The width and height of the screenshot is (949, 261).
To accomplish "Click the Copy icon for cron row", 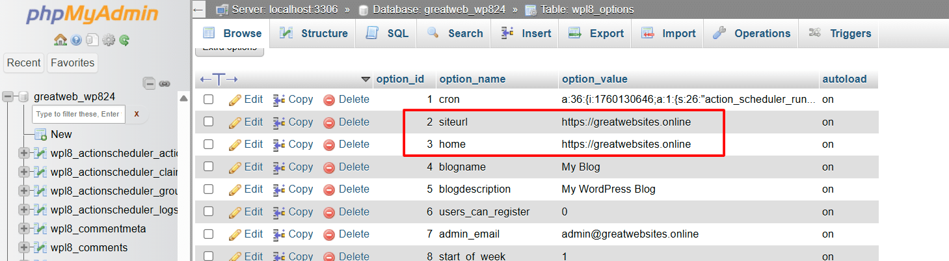I will click(x=279, y=100).
